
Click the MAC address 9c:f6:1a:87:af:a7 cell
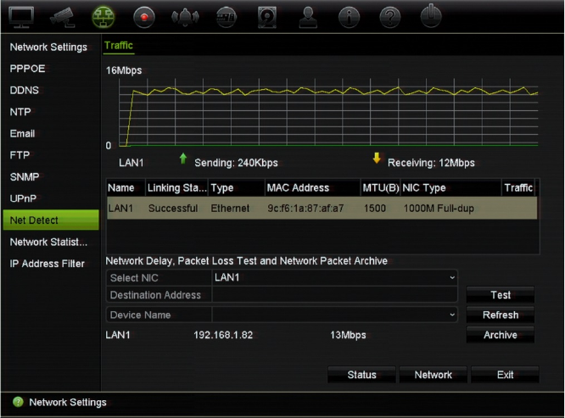pos(305,208)
